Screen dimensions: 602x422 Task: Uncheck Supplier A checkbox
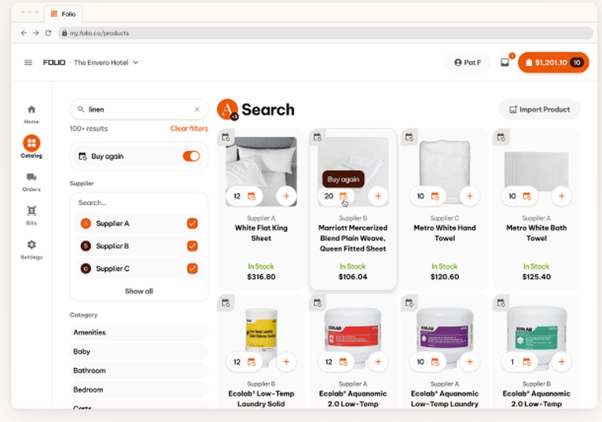click(193, 223)
